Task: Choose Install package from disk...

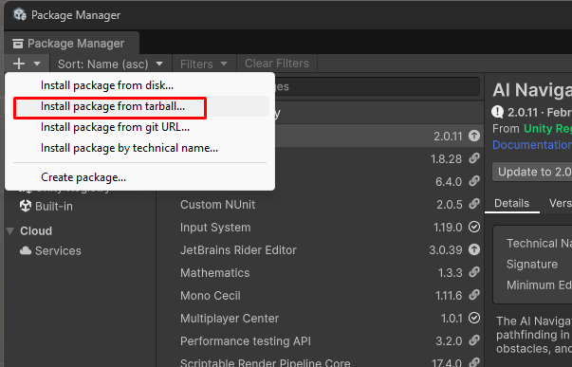Action: click(x=107, y=85)
